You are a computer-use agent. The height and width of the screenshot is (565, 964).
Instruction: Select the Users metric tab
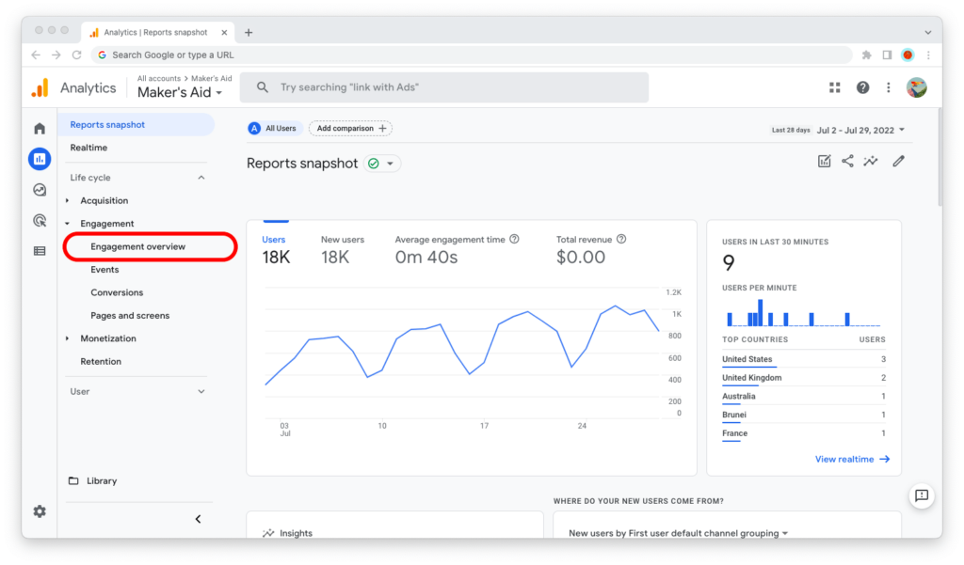click(x=276, y=251)
